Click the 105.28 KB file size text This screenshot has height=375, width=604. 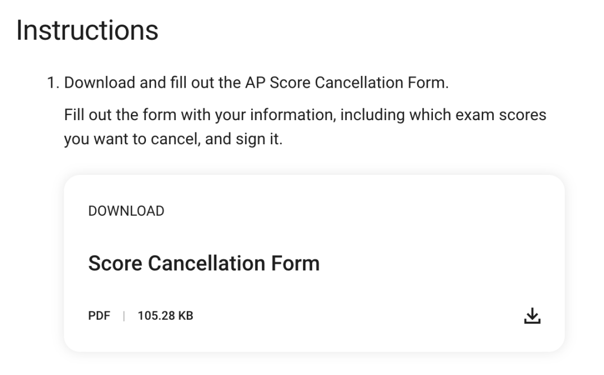165,316
